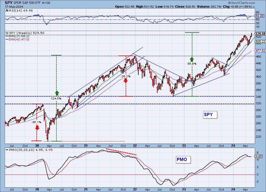Click the 69.98 RSI value tag
Image resolution: width=266 pixels, height=192 pixels.
[x=259, y=16]
